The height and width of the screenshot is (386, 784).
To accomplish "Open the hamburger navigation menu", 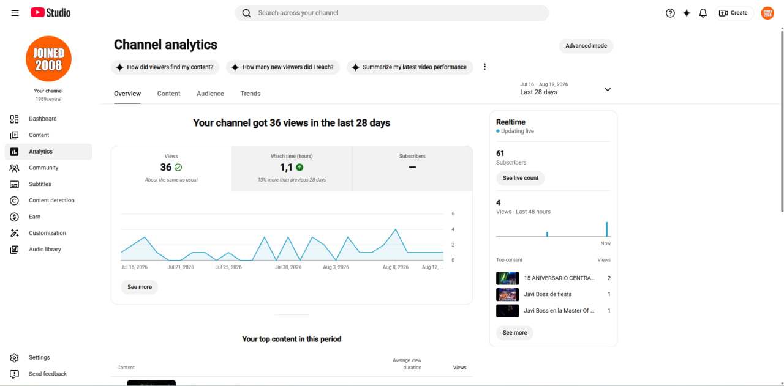I will tap(15, 13).
